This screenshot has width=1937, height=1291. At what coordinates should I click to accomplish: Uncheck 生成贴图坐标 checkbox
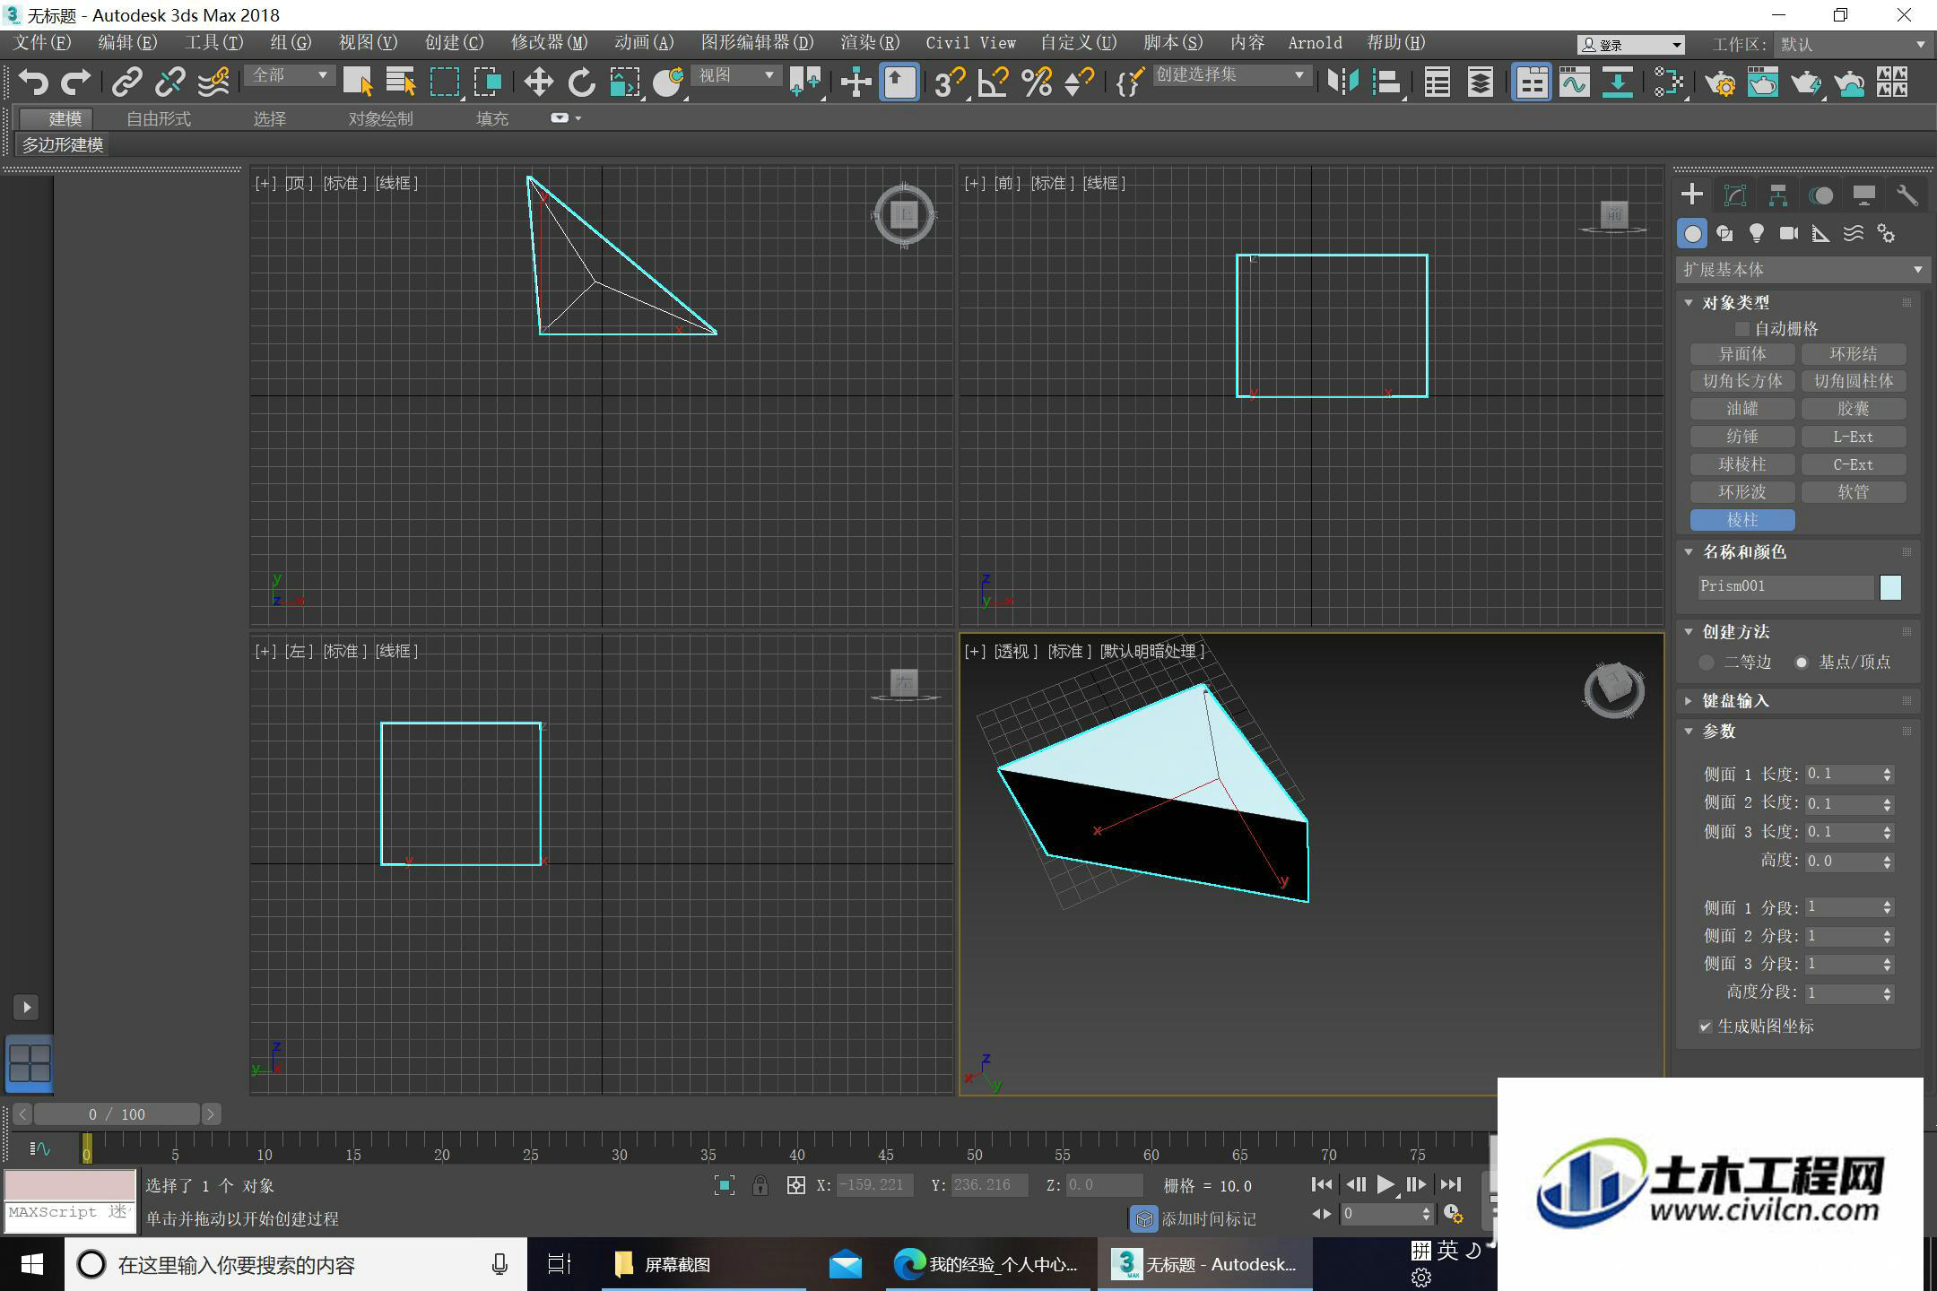[x=1705, y=1027]
